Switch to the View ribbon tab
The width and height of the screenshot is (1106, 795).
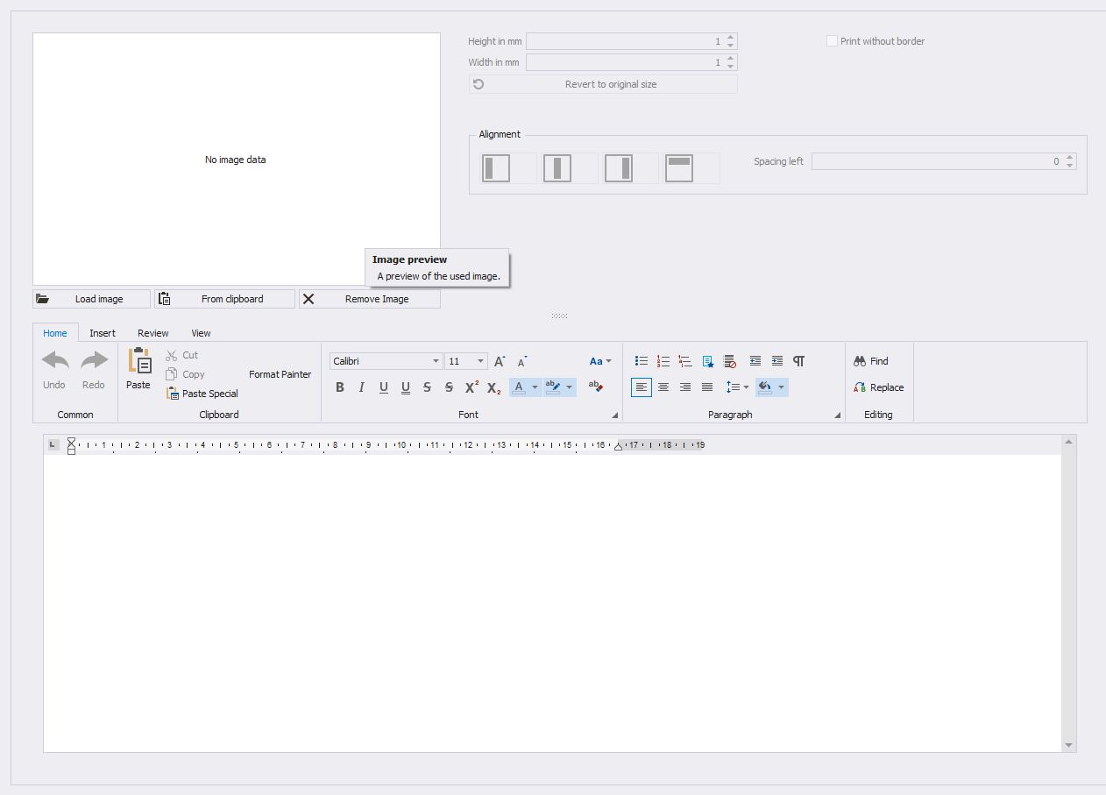pos(202,333)
